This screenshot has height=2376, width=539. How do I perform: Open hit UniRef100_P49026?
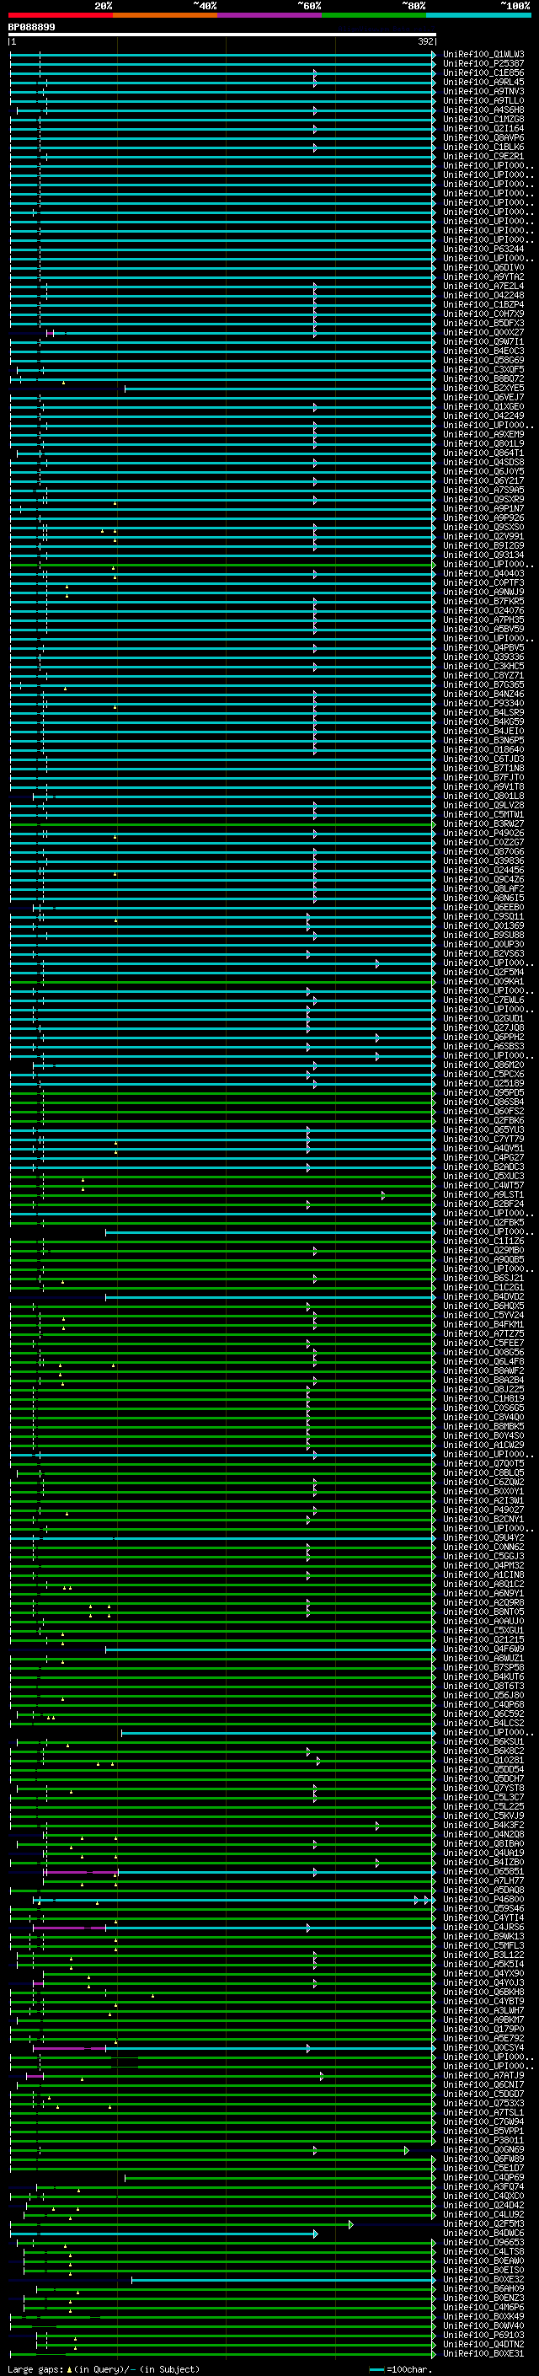click(483, 834)
